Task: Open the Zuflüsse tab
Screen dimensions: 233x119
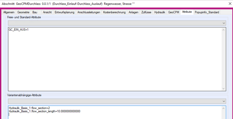Action: (146, 12)
